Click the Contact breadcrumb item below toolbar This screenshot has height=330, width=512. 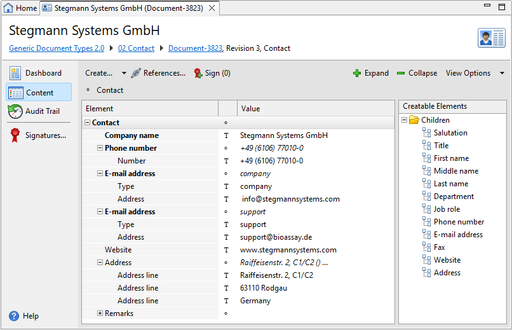tap(110, 90)
